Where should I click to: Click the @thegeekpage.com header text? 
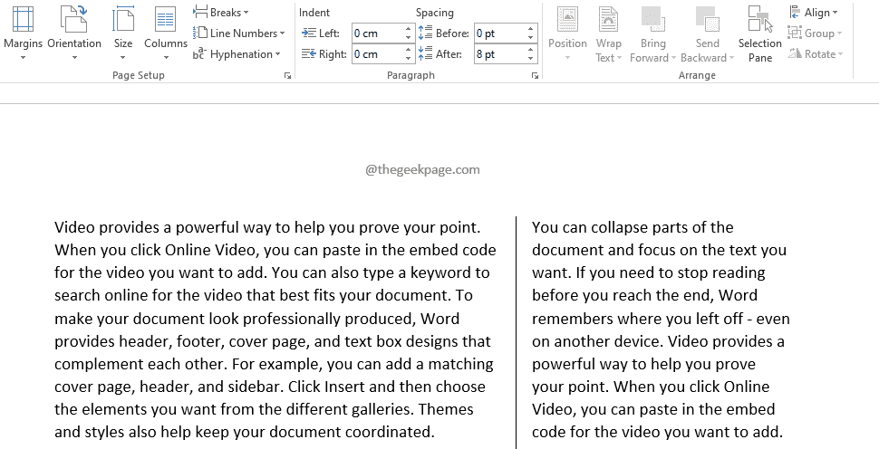point(422,169)
